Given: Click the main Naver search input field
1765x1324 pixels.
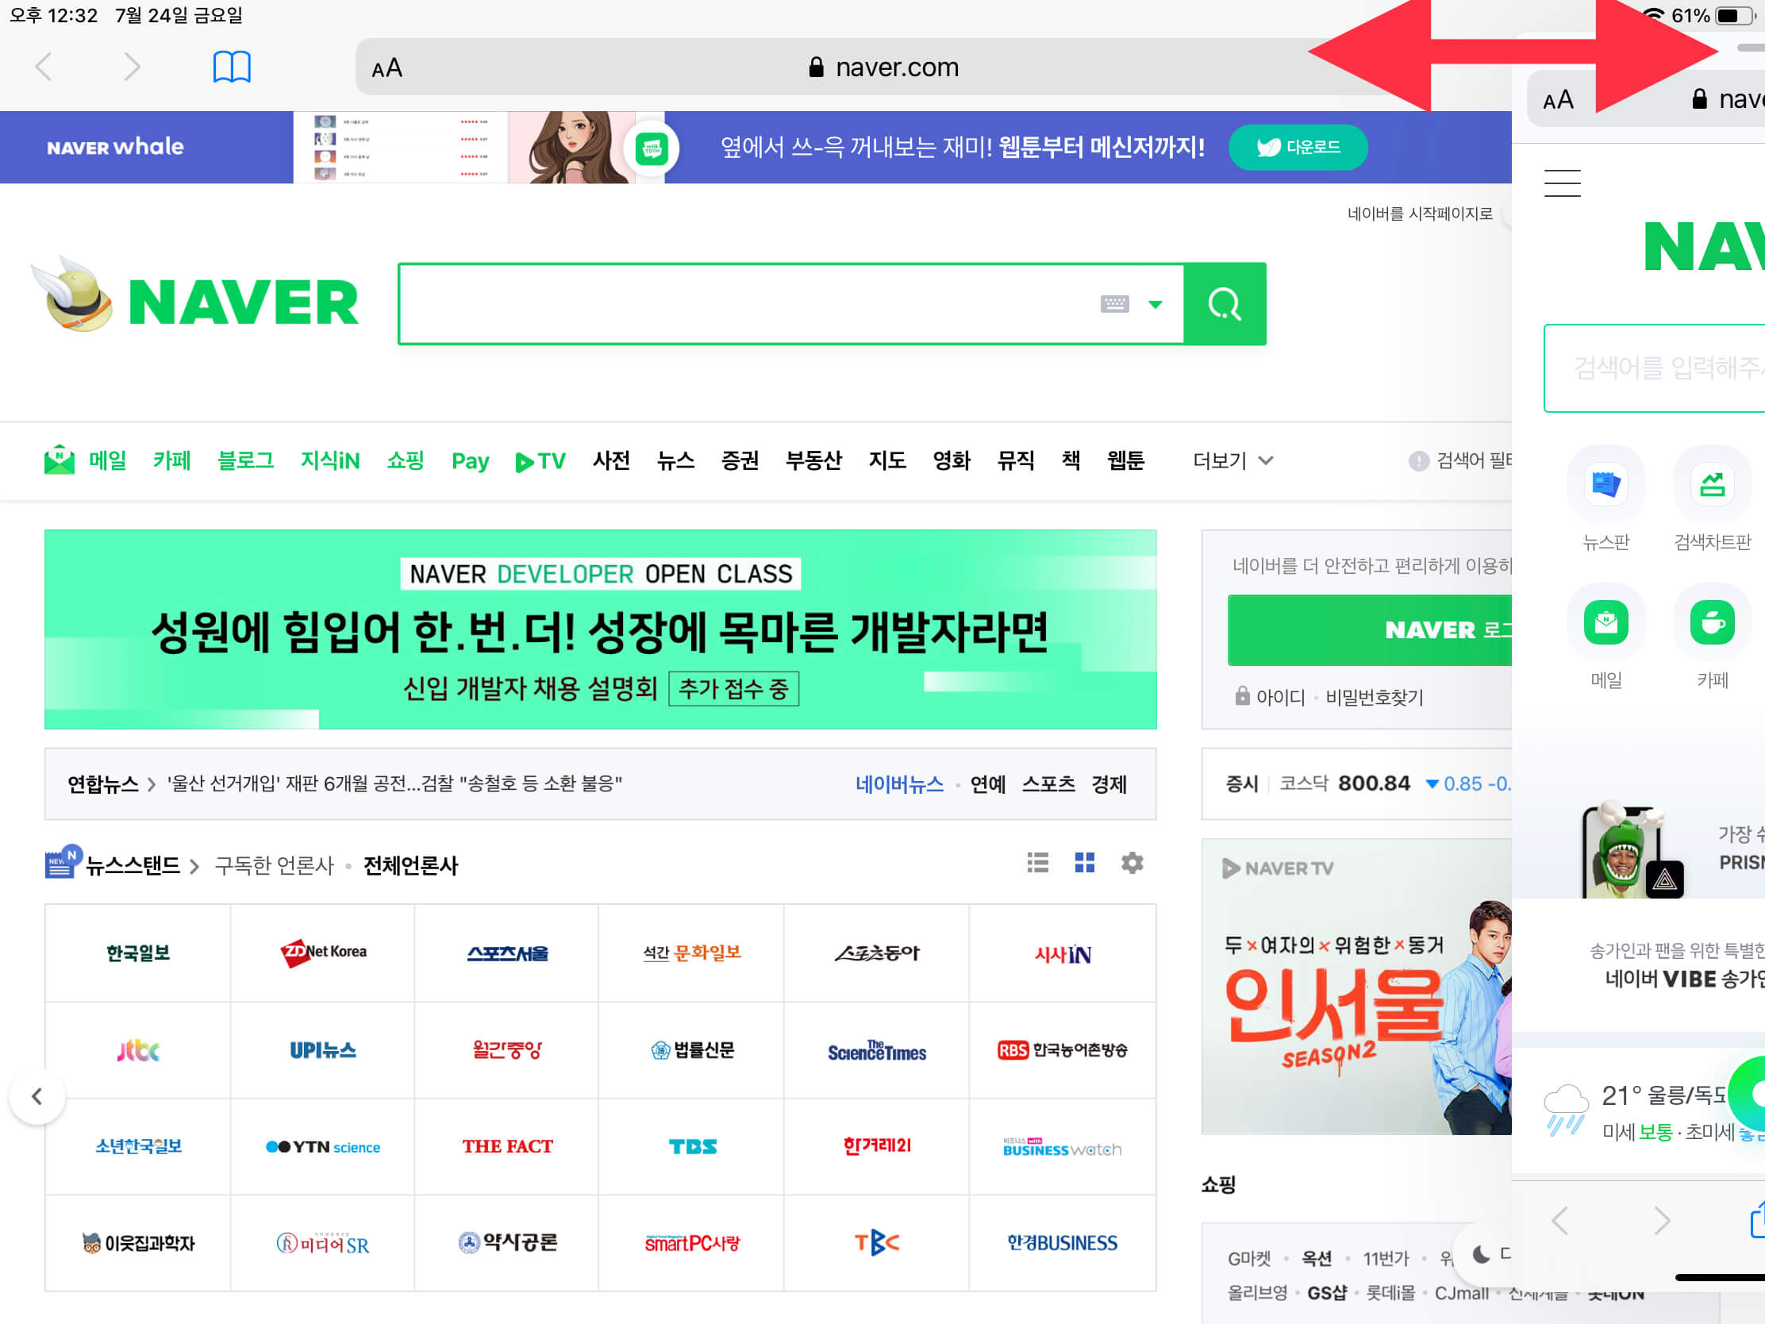Looking at the screenshot, I should click(742, 304).
